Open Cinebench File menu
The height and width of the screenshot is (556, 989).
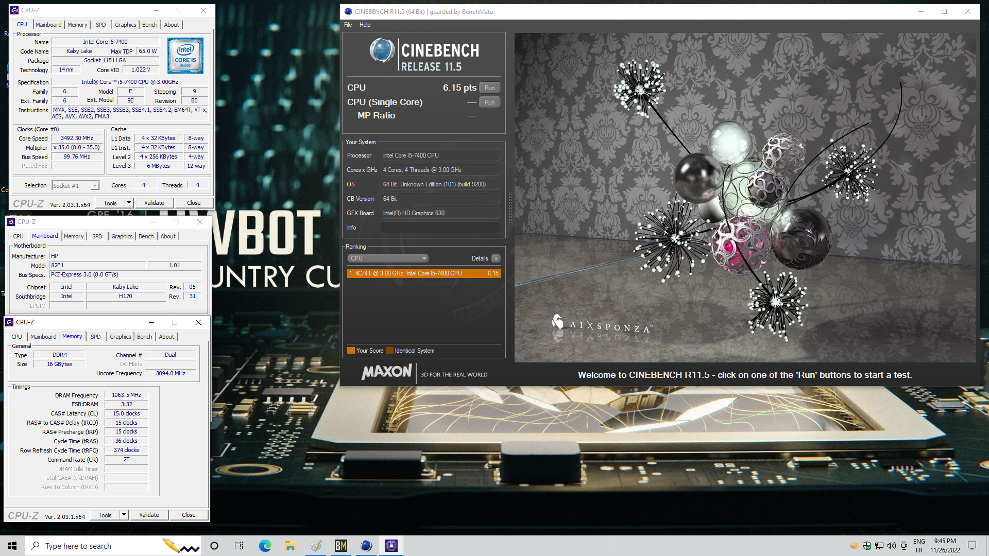click(348, 25)
